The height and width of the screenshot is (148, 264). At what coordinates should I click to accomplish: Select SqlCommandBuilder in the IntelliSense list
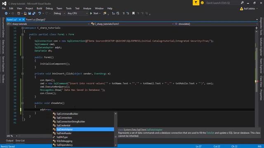coord(83,114)
